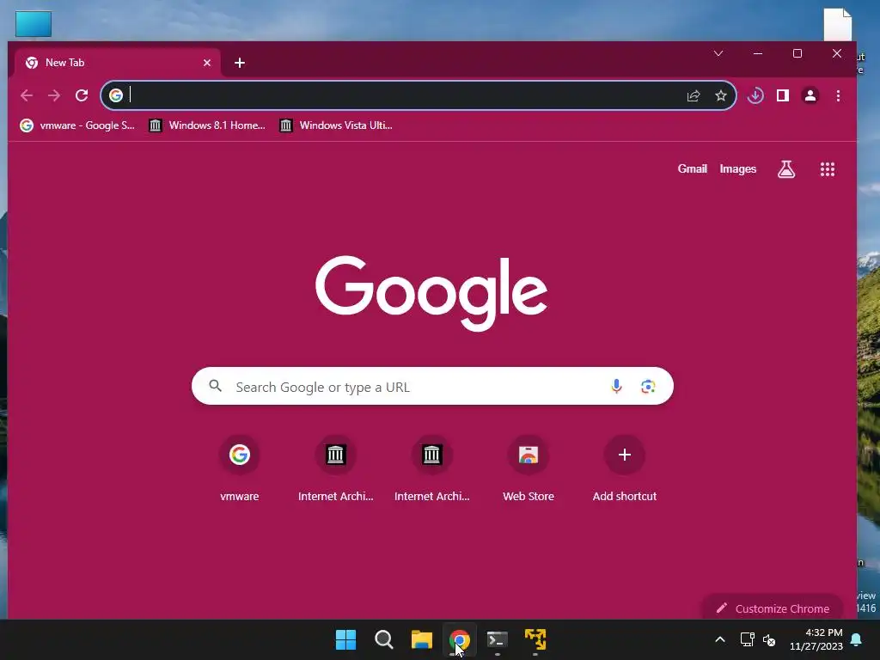Open the Google apps grid
This screenshot has width=880, height=660.
tap(828, 169)
